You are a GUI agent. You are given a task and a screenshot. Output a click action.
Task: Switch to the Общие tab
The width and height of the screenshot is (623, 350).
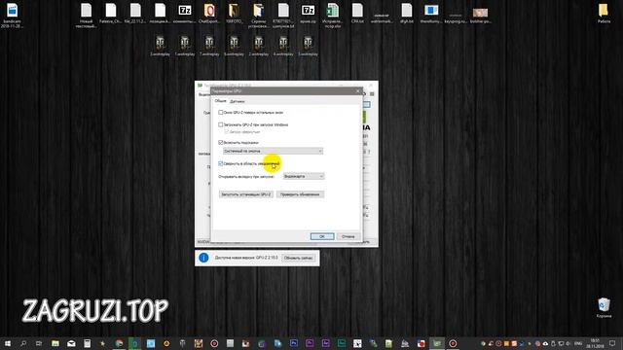point(220,101)
